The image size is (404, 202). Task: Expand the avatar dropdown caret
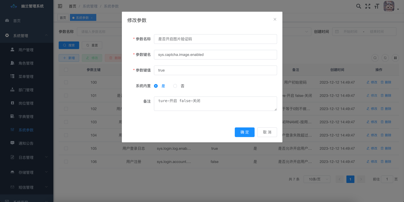click(x=398, y=9)
